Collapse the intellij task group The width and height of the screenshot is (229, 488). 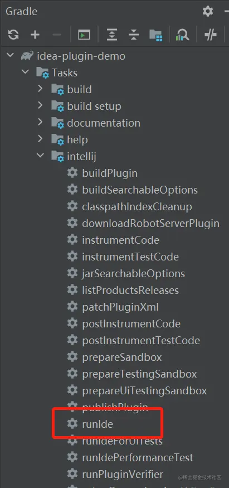coord(40,156)
